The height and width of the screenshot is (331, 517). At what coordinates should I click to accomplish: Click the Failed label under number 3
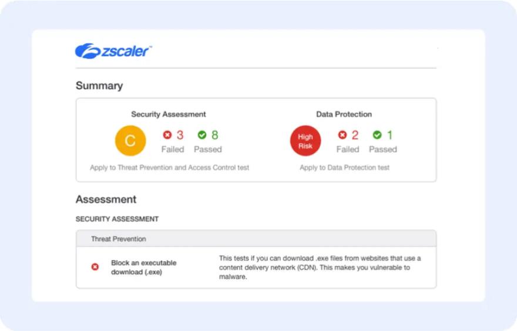click(173, 149)
